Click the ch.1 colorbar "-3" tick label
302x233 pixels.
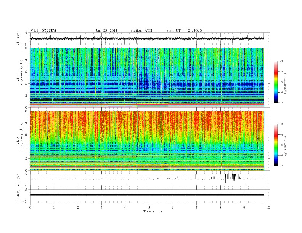pos(281,61)
